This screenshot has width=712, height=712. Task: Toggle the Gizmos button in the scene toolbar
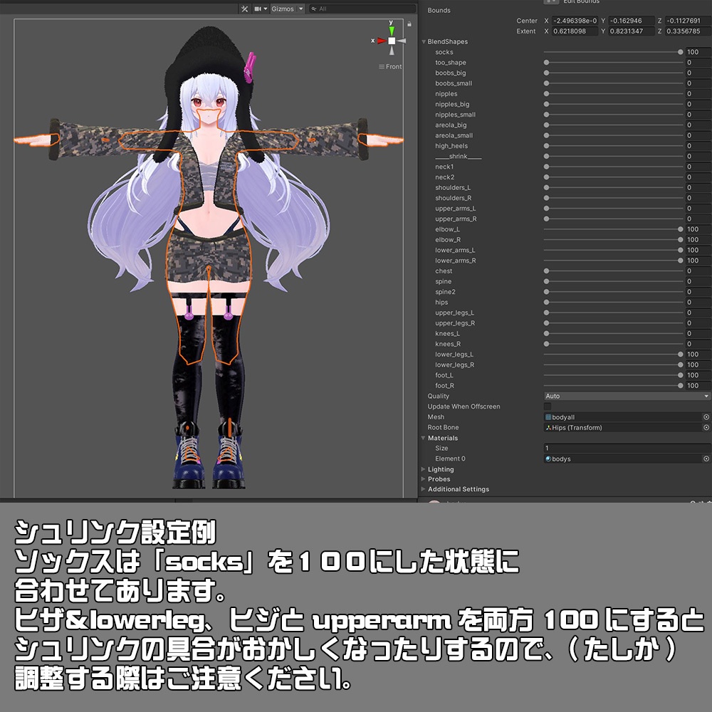click(x=283, y=9)
